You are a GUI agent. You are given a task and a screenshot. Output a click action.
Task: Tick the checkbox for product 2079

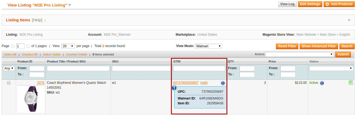tap(9, 83)
